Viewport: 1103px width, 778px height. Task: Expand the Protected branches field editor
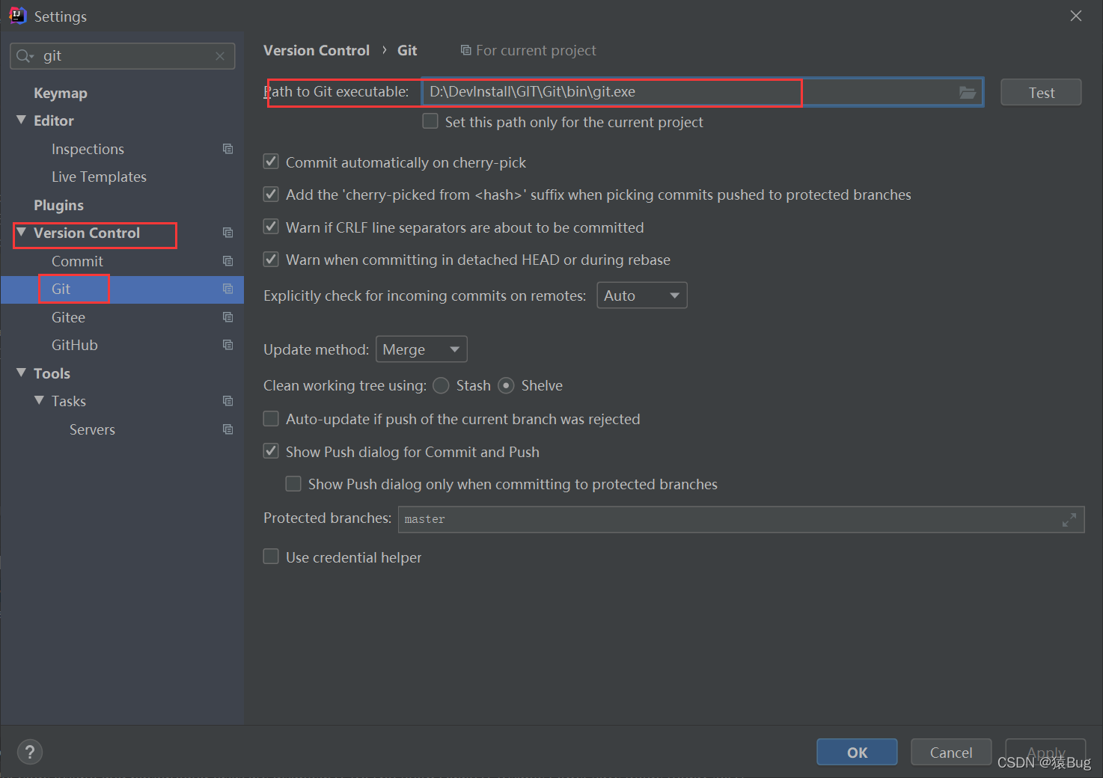(x=1069, y=519)
